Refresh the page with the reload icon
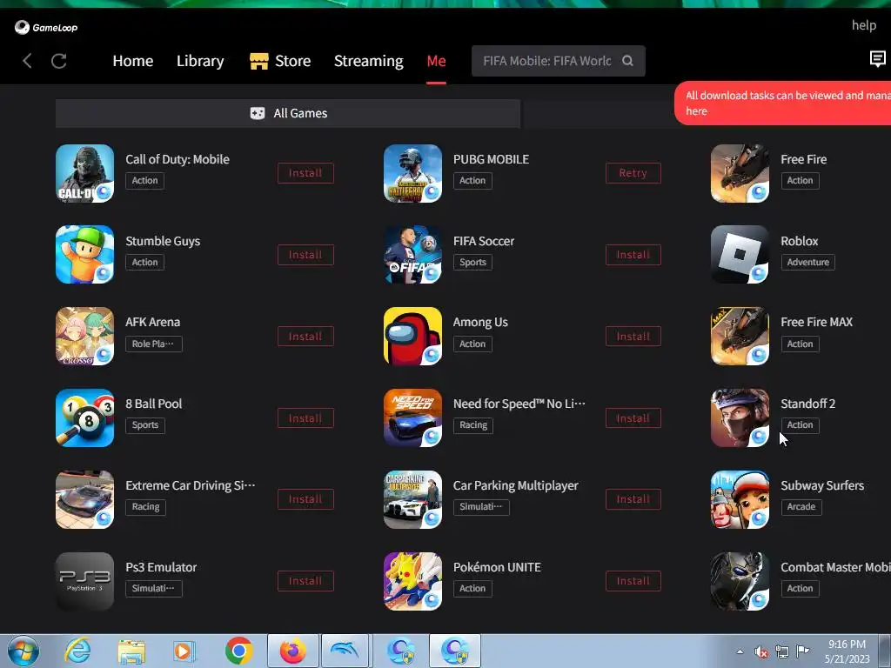Screen dimensions: 891x668 [59, 61]
